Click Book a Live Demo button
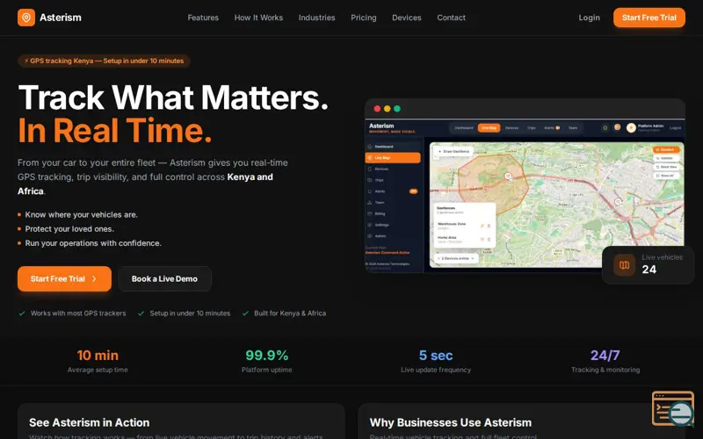Screen dimensions: 703x439 tap(164, 278)
